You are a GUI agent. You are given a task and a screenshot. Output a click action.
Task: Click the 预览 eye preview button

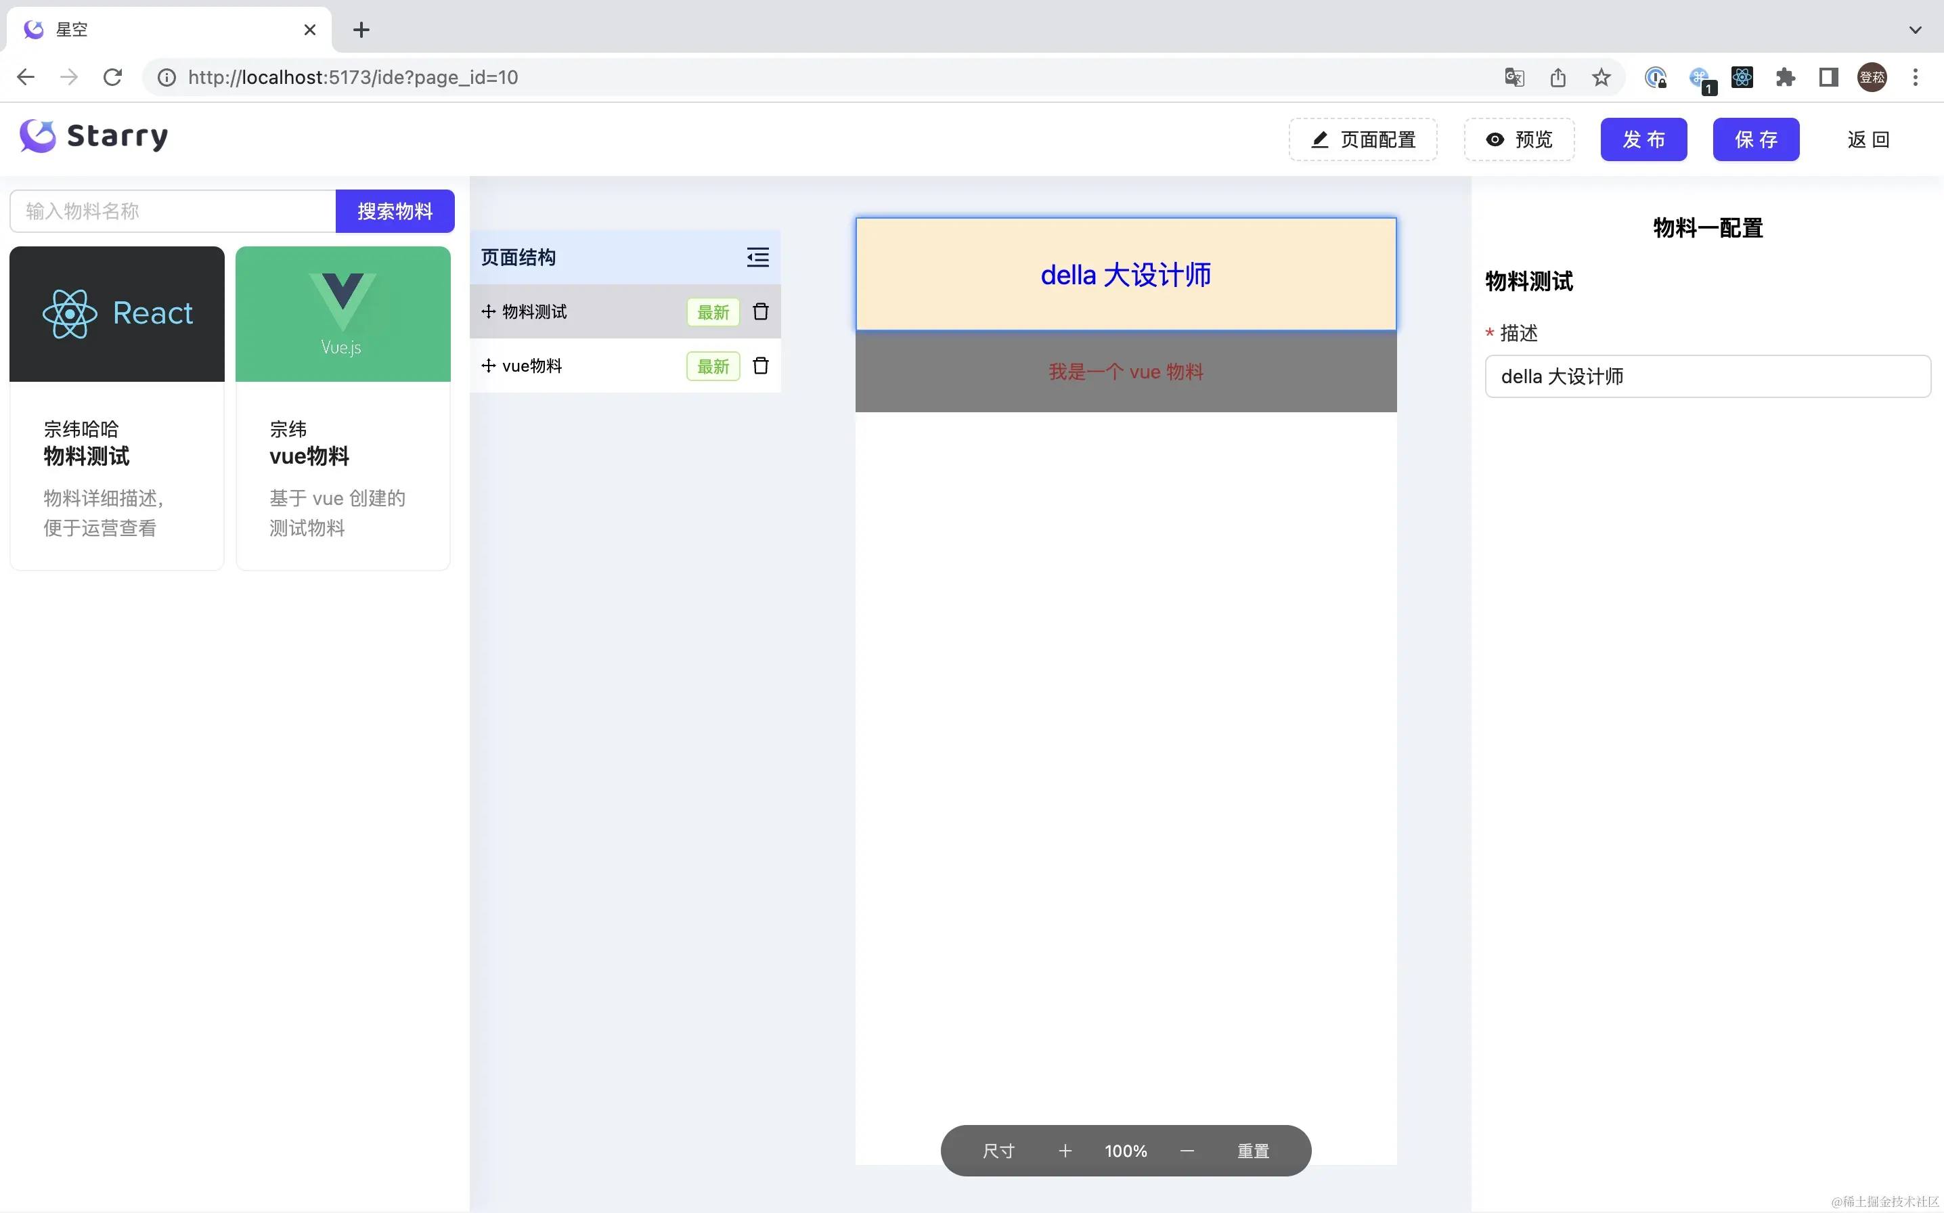point(1519,139)
